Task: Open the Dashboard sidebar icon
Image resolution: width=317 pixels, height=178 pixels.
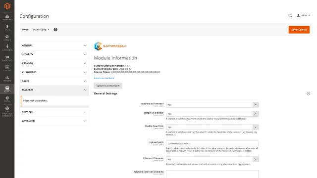Action: tap(7, 18)
